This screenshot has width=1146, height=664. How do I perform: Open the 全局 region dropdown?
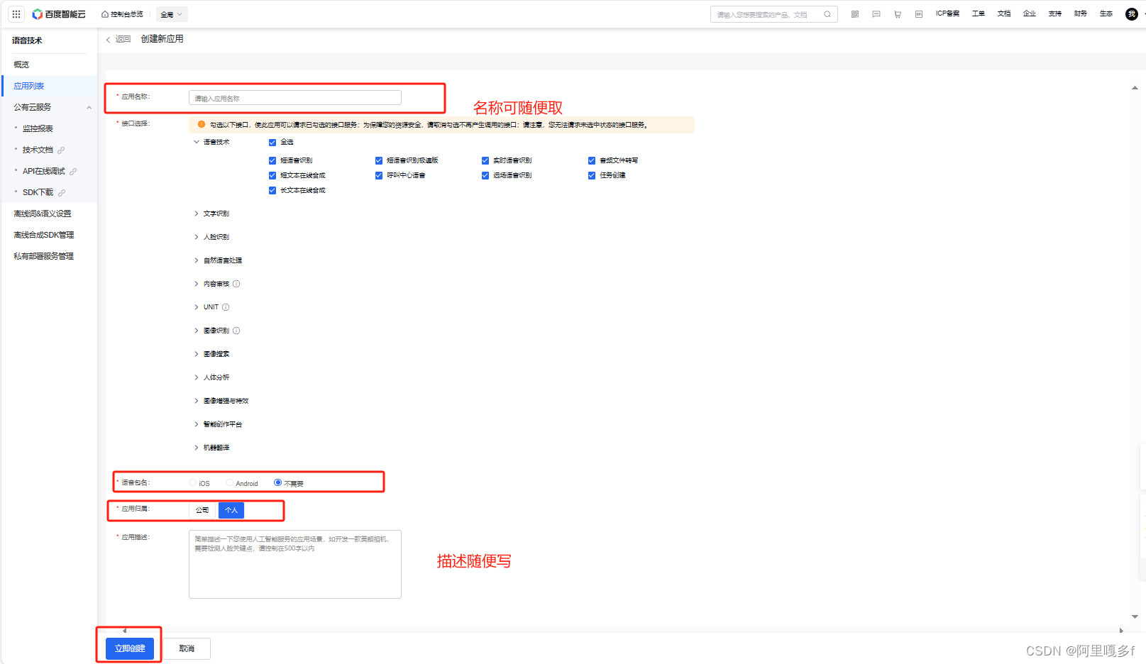172,14
